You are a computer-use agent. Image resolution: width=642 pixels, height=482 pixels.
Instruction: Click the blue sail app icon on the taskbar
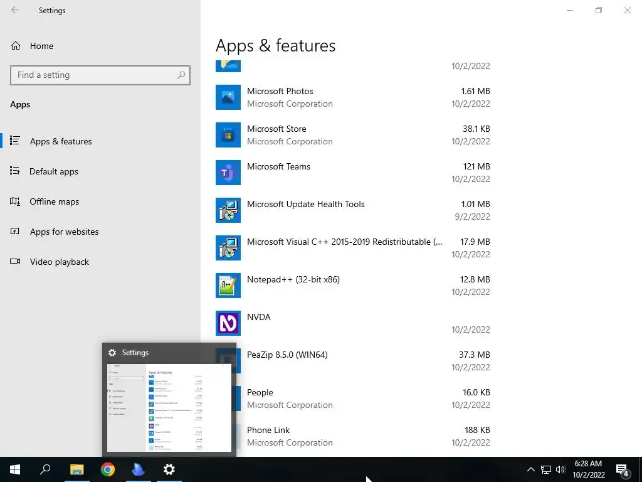139,469
